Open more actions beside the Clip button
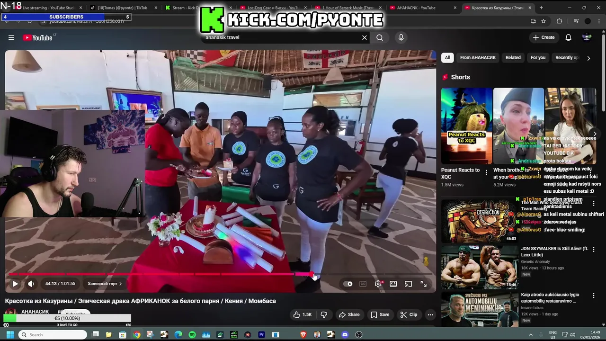Viewport: 606px width, 341px height. click(x=430, y=314)
